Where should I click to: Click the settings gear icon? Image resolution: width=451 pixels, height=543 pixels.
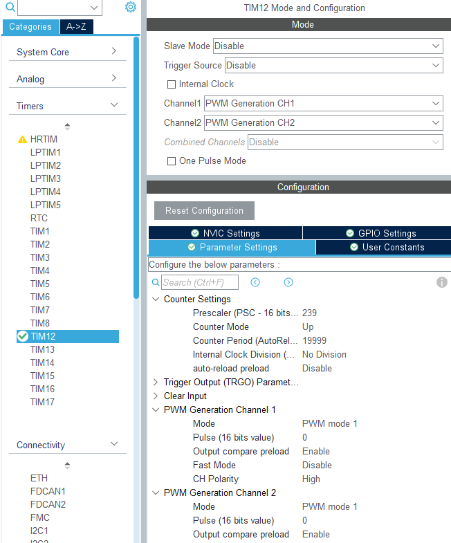[131, 7]
